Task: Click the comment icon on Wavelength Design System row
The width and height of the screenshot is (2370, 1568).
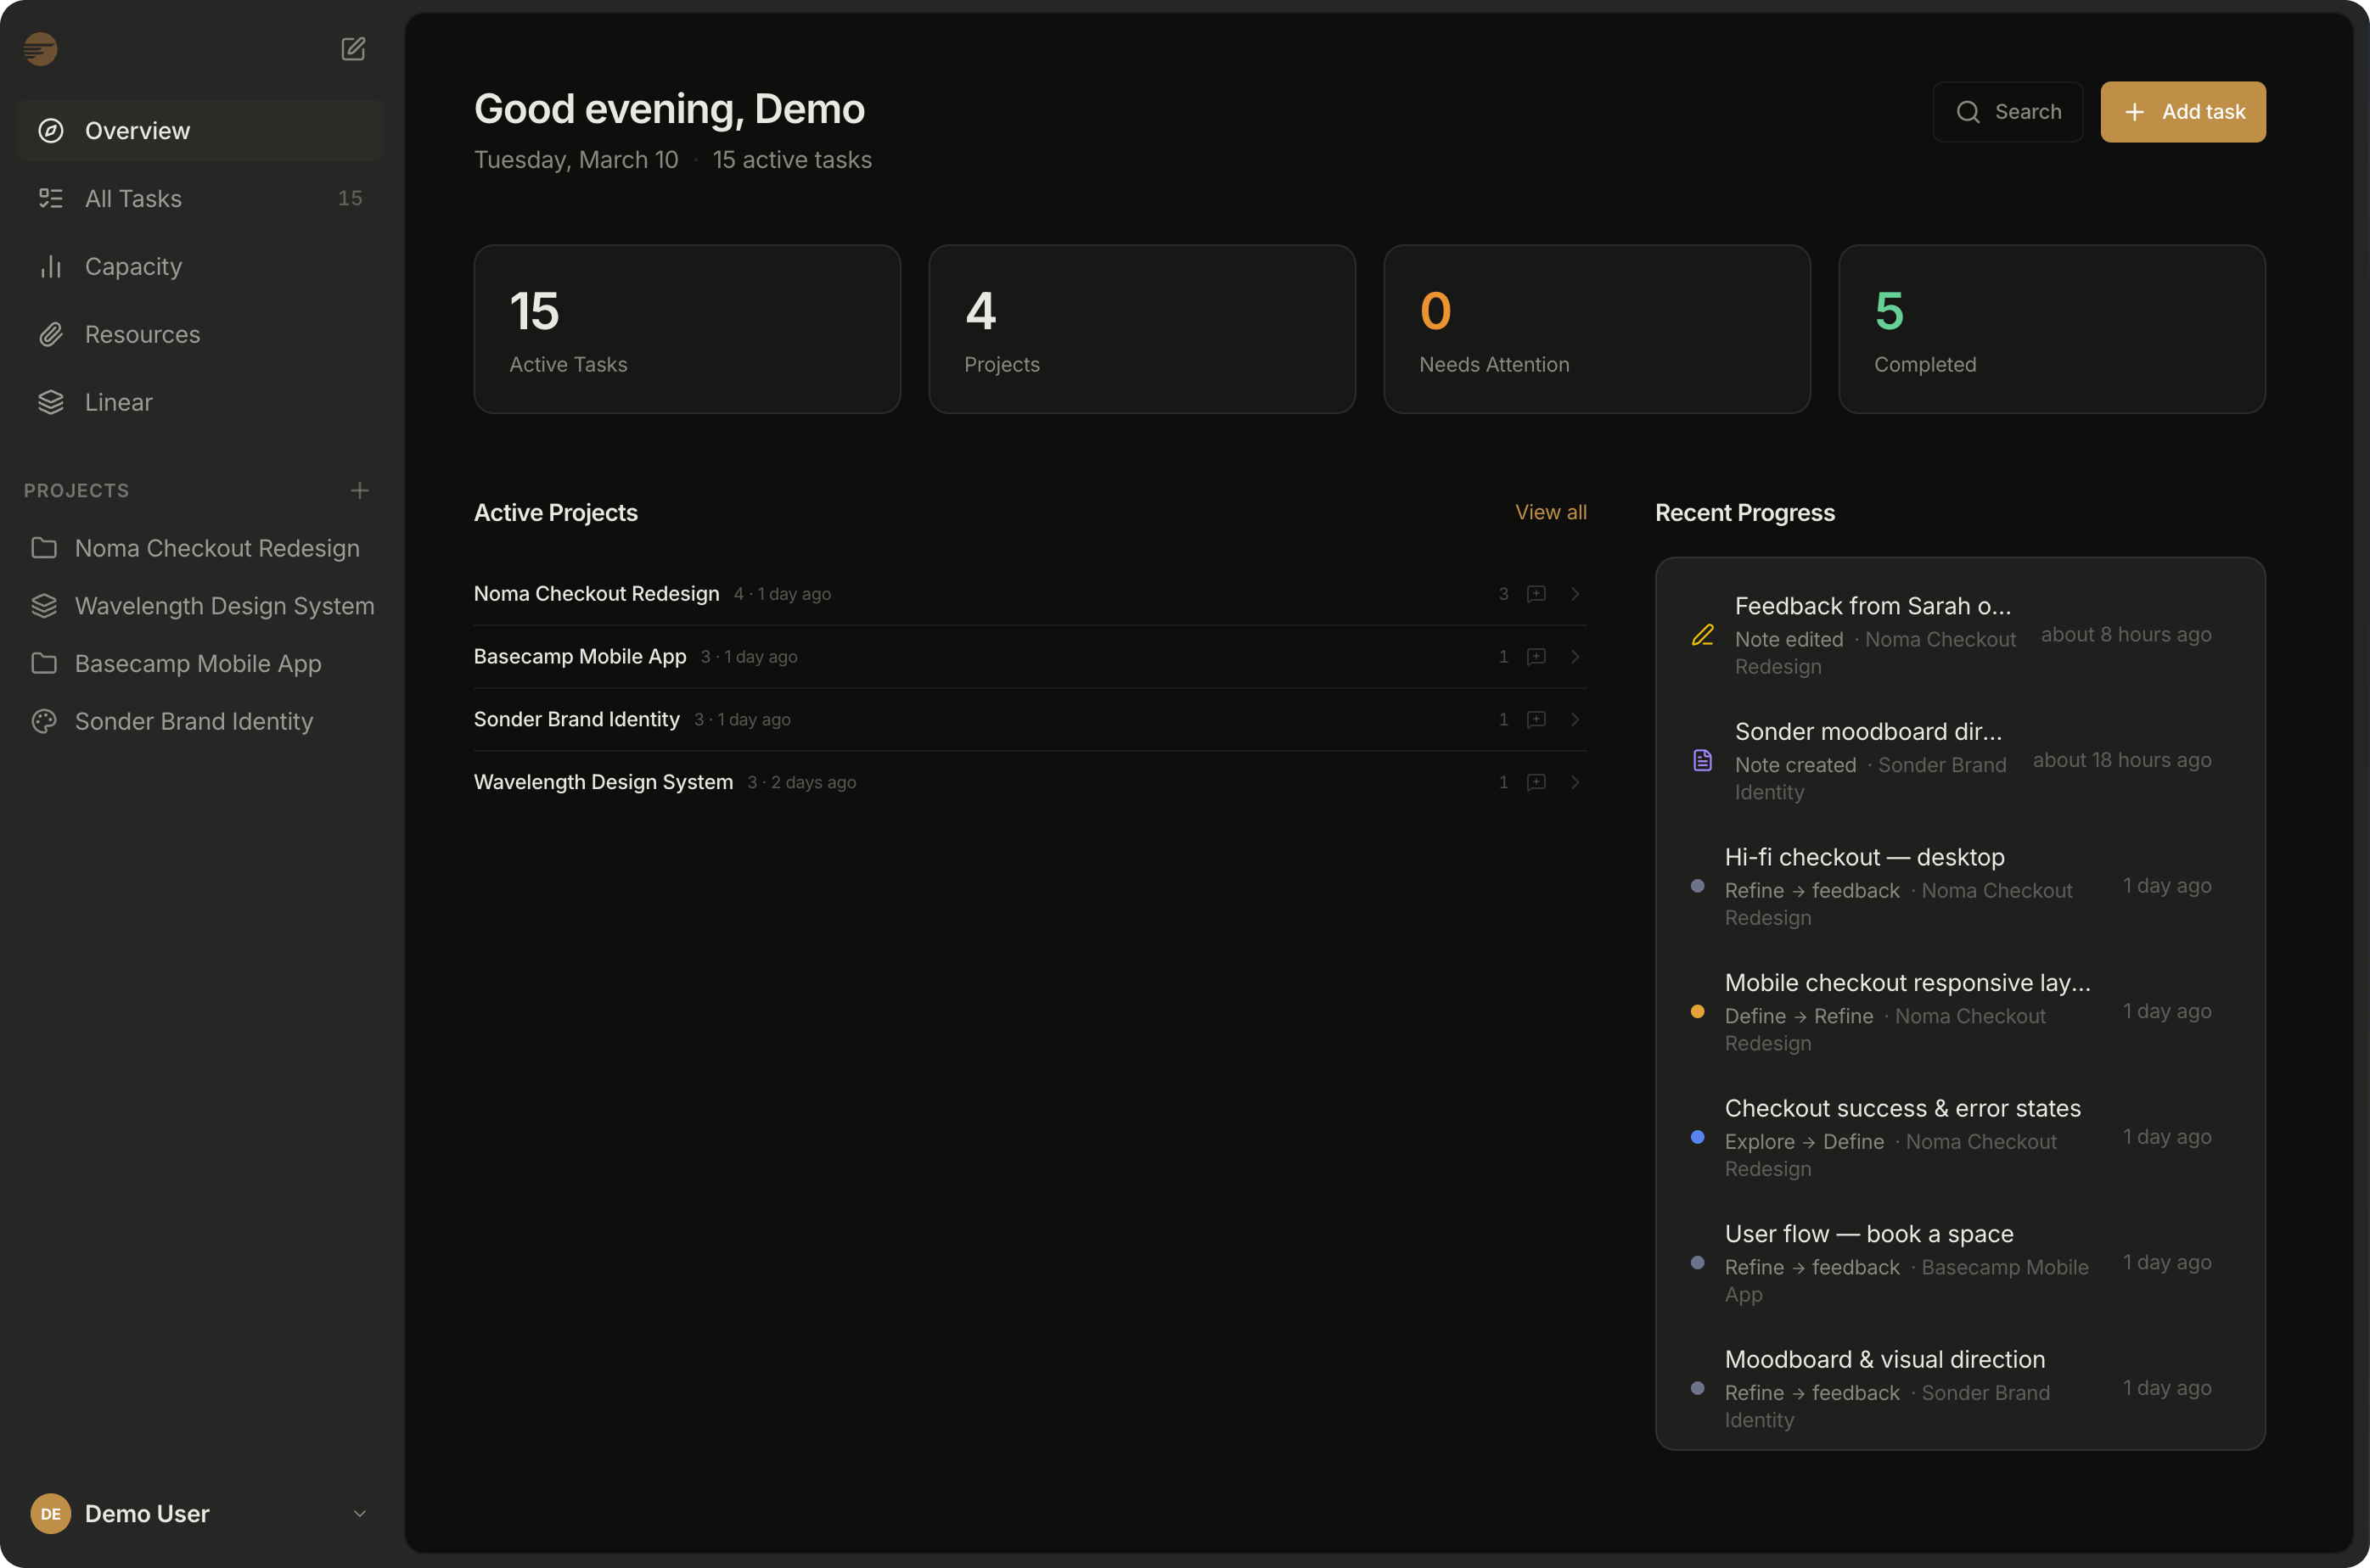Action: click(1536, 782)
